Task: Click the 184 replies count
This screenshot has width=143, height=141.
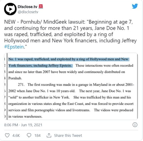Action: [x=38, y=136]
